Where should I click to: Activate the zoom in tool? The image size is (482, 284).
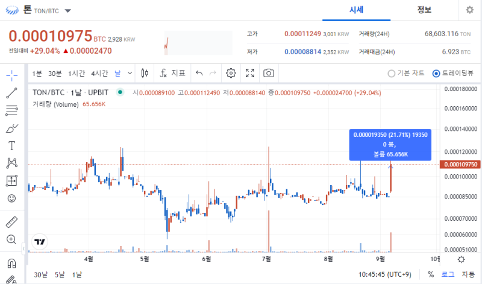pos(11,239)
